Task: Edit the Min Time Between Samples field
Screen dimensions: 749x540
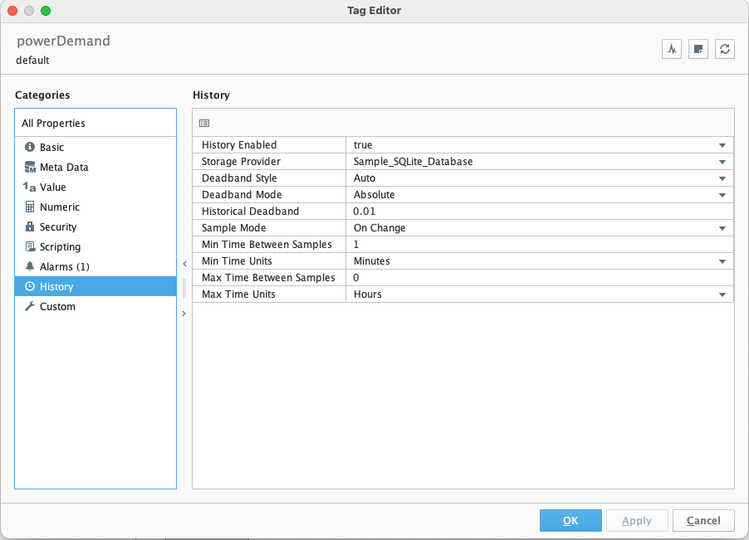Action: pyautogui.click(x=538, y=245)
